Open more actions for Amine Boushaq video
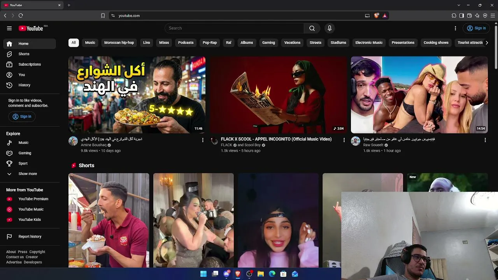This screenshot has width=498, height=280. coord(203,140)
